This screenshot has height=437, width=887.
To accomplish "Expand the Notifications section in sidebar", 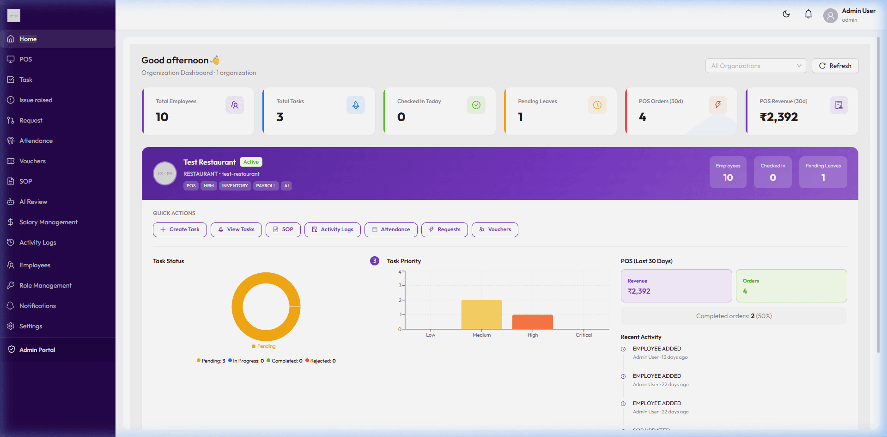I will point(37,306).
